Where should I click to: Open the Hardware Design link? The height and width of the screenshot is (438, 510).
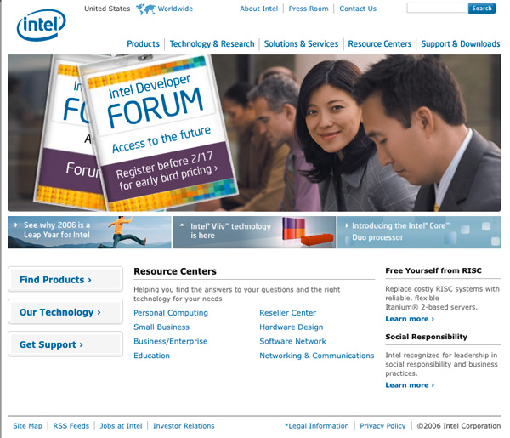[292, 327]
